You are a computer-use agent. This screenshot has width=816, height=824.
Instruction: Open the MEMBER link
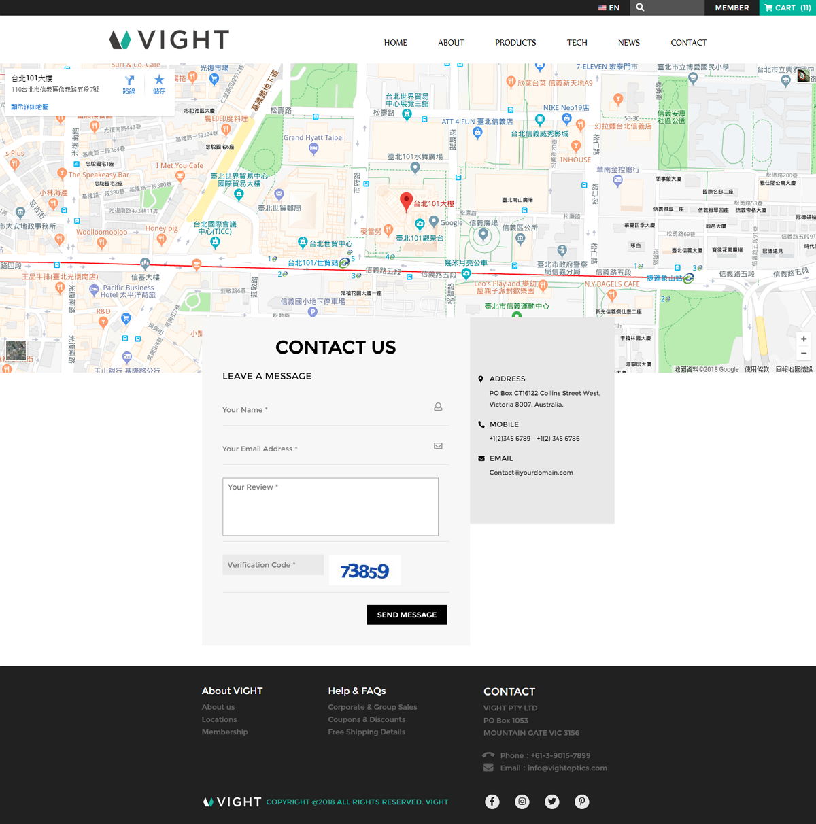tap(732, 7)
